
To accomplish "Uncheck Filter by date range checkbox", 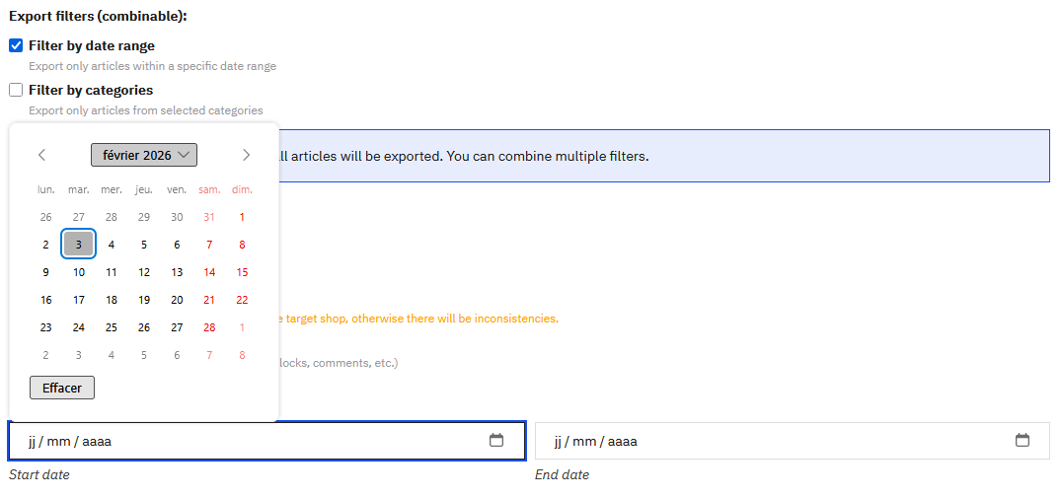I will (16, 45).
